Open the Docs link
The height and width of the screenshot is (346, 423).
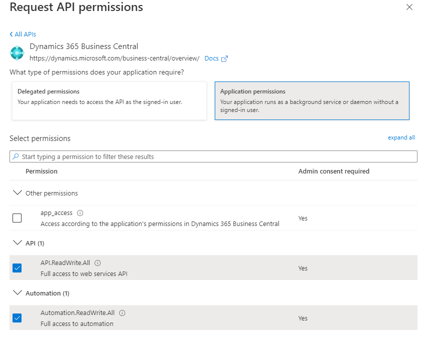coord(211,58)
